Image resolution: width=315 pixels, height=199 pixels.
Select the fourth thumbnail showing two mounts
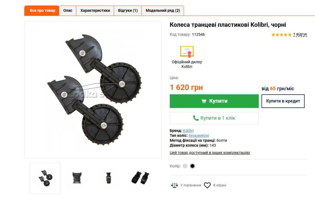click(140, 178)
